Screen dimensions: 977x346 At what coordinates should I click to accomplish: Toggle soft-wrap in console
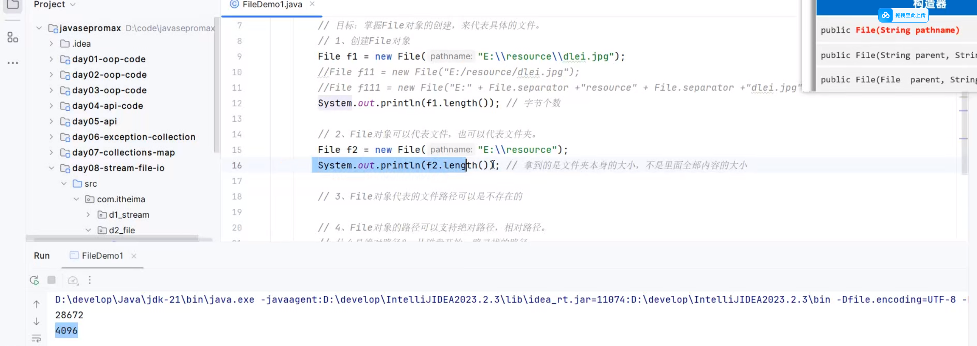pyautogui.click(x=36, y=338)
